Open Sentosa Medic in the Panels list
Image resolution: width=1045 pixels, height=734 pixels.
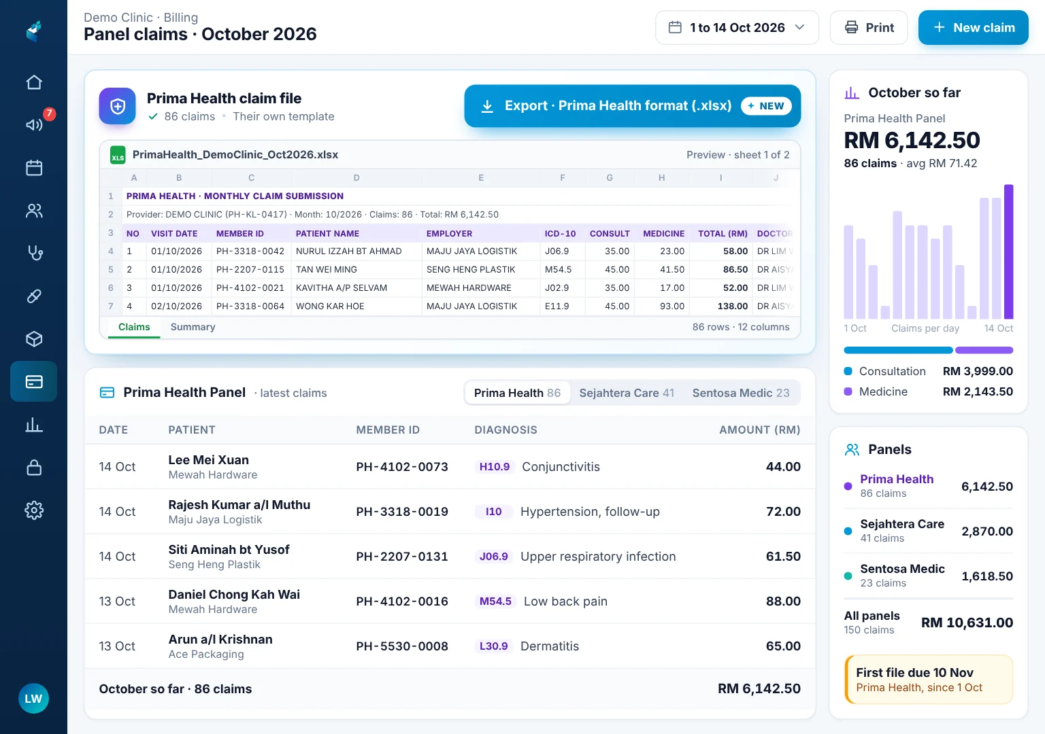929,576
